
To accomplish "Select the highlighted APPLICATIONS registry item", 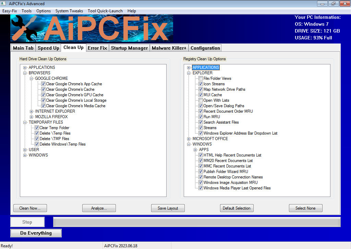I will point(206,67).
